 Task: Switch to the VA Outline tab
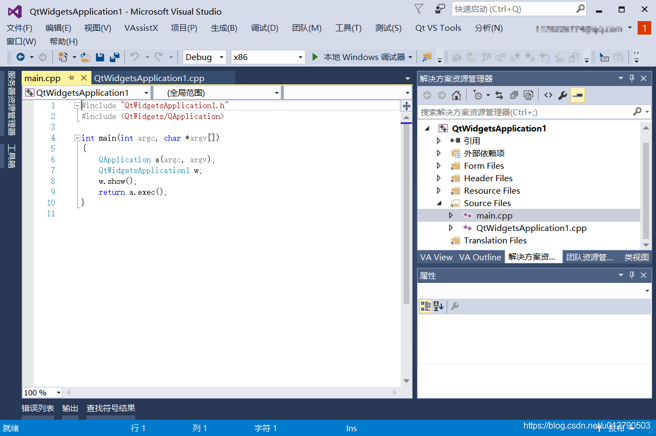[480, 257]
